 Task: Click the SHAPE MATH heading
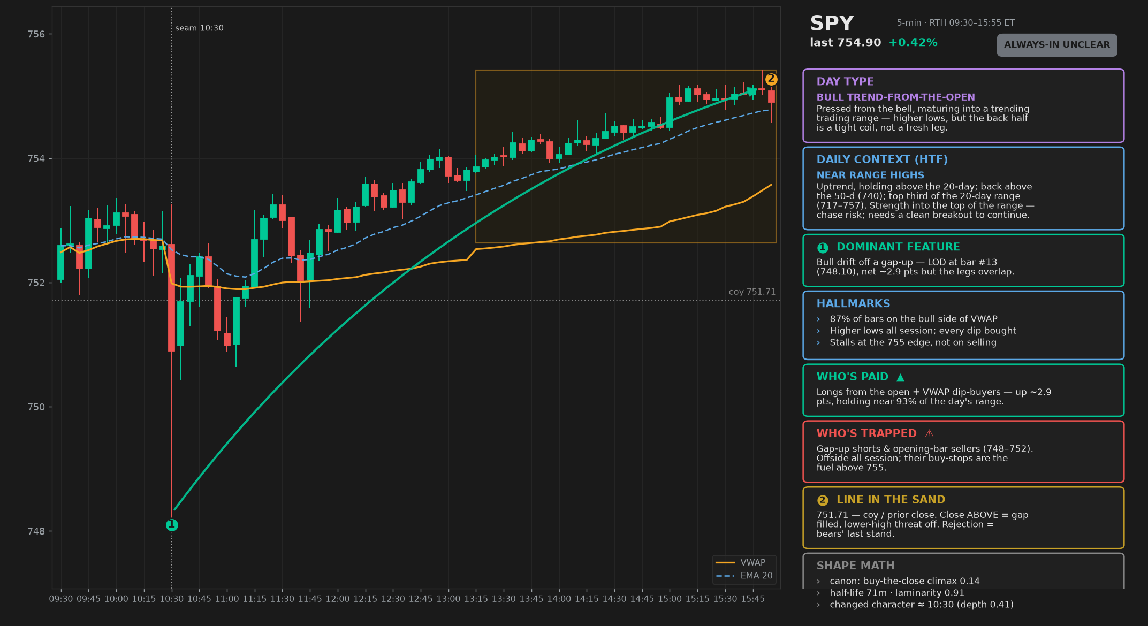tap(855, 566)
